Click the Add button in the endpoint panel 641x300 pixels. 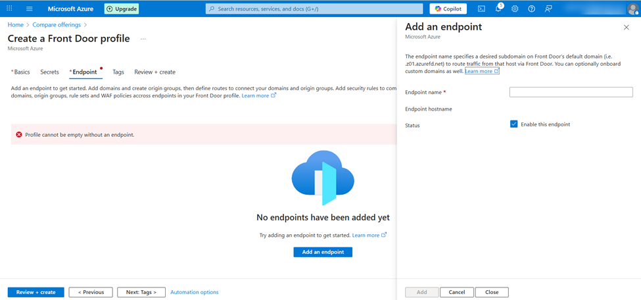click(422, 292)
